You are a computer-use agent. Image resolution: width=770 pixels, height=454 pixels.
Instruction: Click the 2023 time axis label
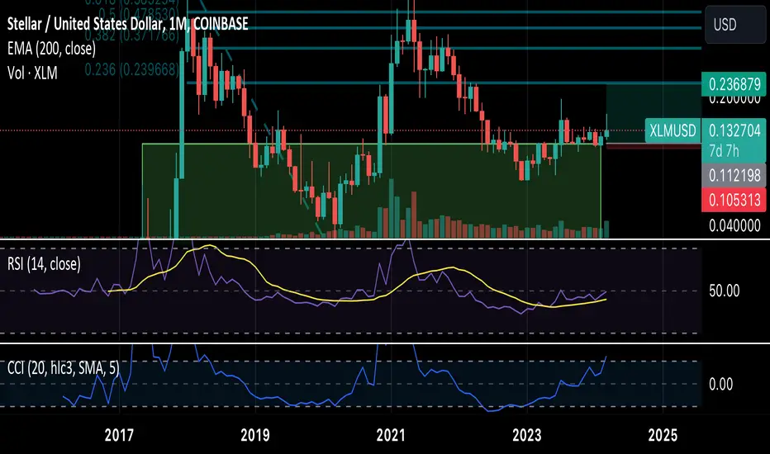pos(527,435)
